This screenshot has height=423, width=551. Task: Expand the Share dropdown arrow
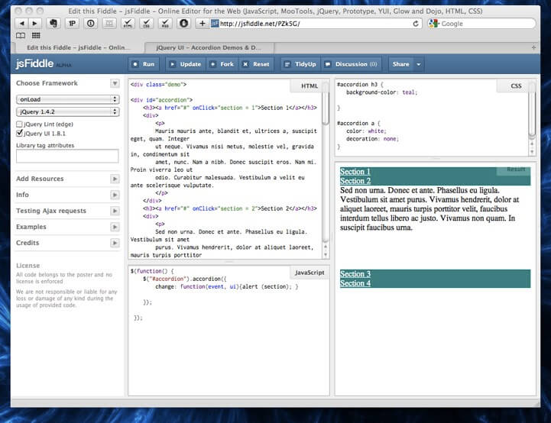coord(419,64)
